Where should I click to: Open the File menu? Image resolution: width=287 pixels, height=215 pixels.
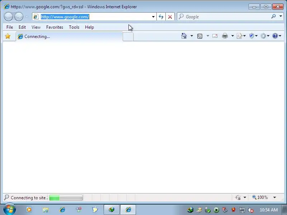(10, 27)
